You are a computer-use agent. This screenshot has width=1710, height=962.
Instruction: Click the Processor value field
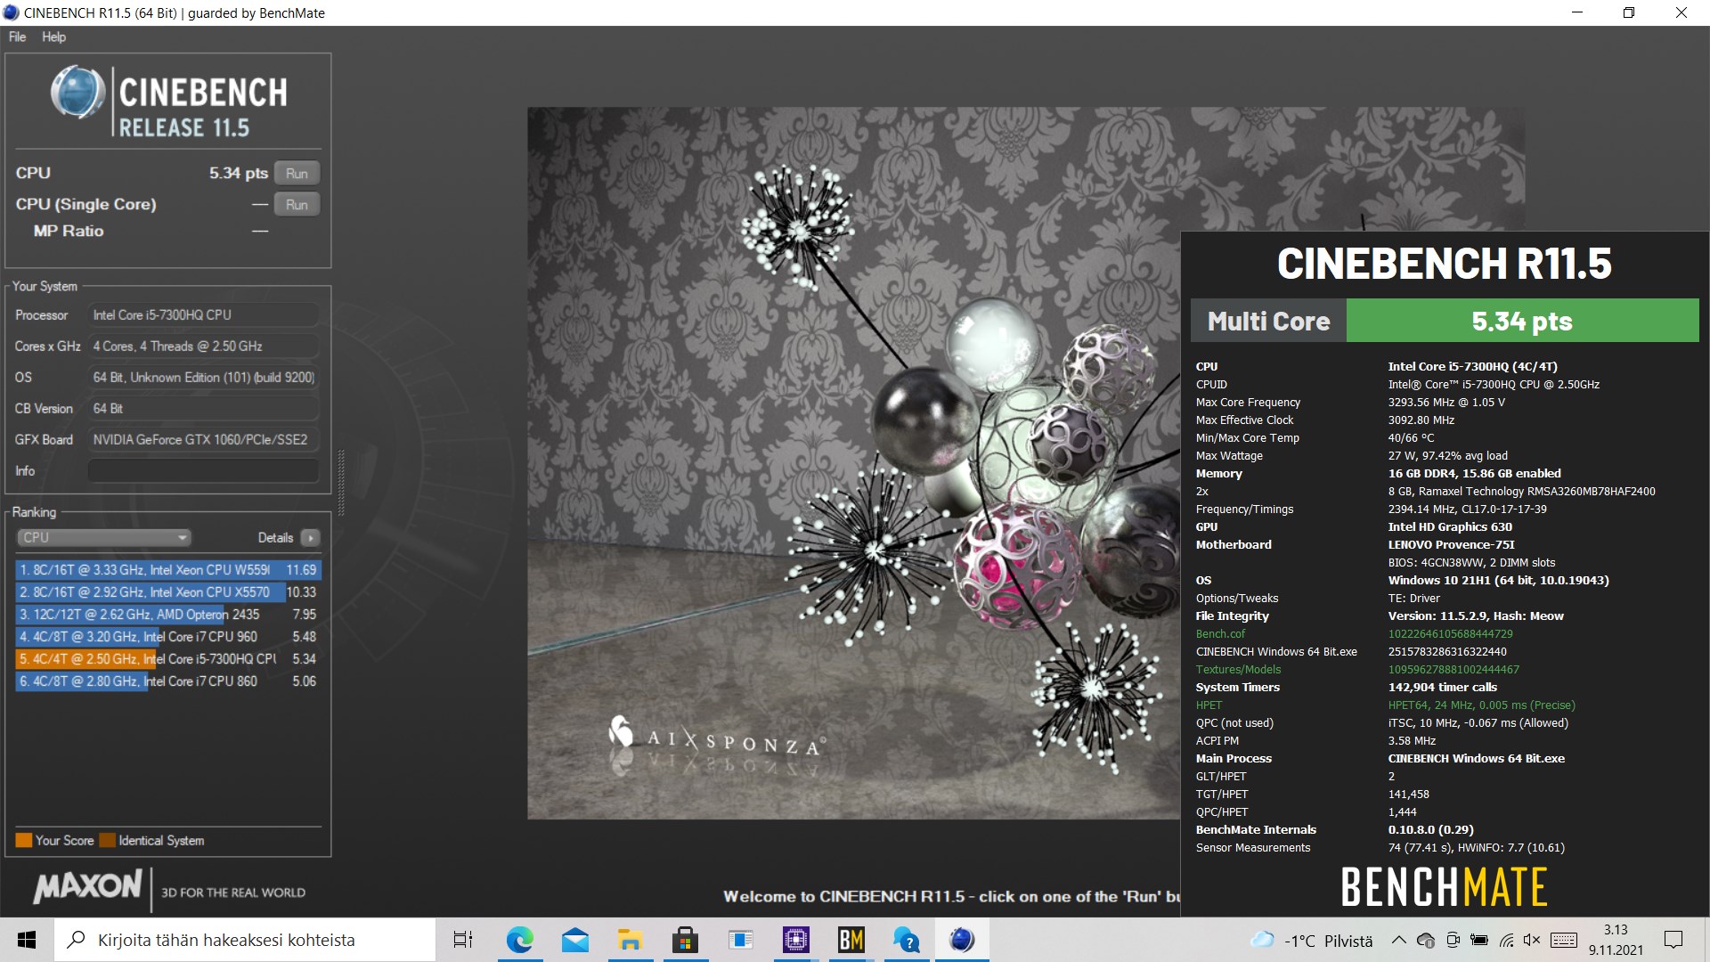(x=203, y=315)
